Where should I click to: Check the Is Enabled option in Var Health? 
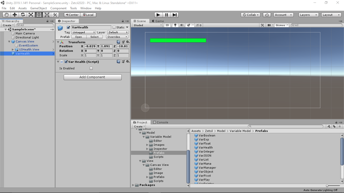click(91, 68)
